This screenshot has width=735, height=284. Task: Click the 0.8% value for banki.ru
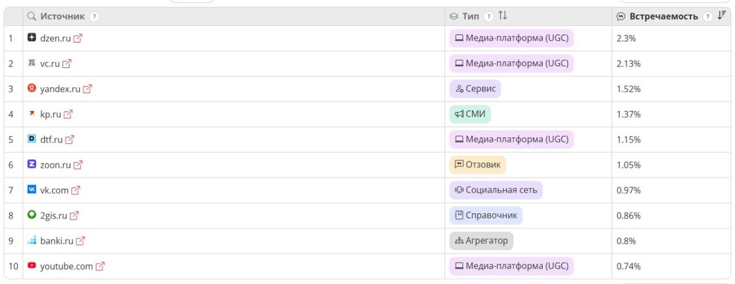[x=626, y=241]
